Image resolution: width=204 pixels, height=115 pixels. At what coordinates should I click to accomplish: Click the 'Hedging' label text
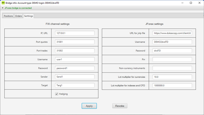(x=63, y=94)
